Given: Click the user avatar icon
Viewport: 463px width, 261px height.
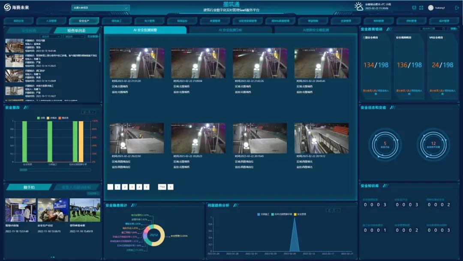Looking at the screenshot, I should tap(431, 8).
